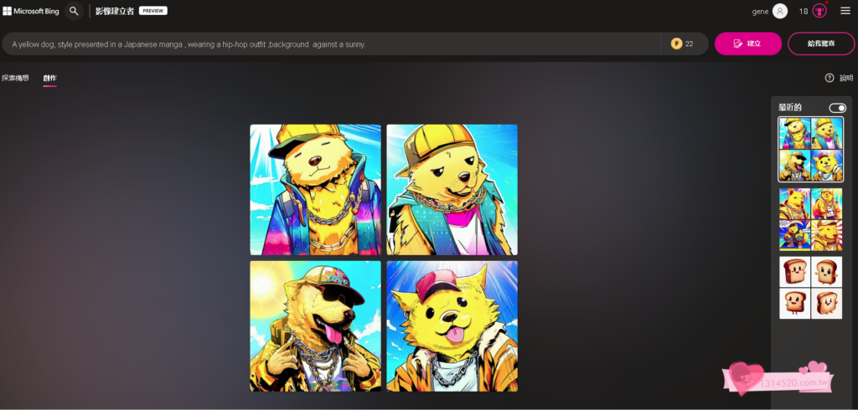Click the boost coin icon

pyautogui.click(x=676, y=44)
